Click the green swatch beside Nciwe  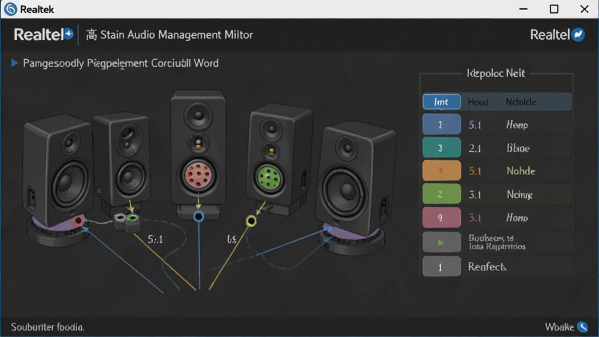pyautogui.click(x=442, y=194)
